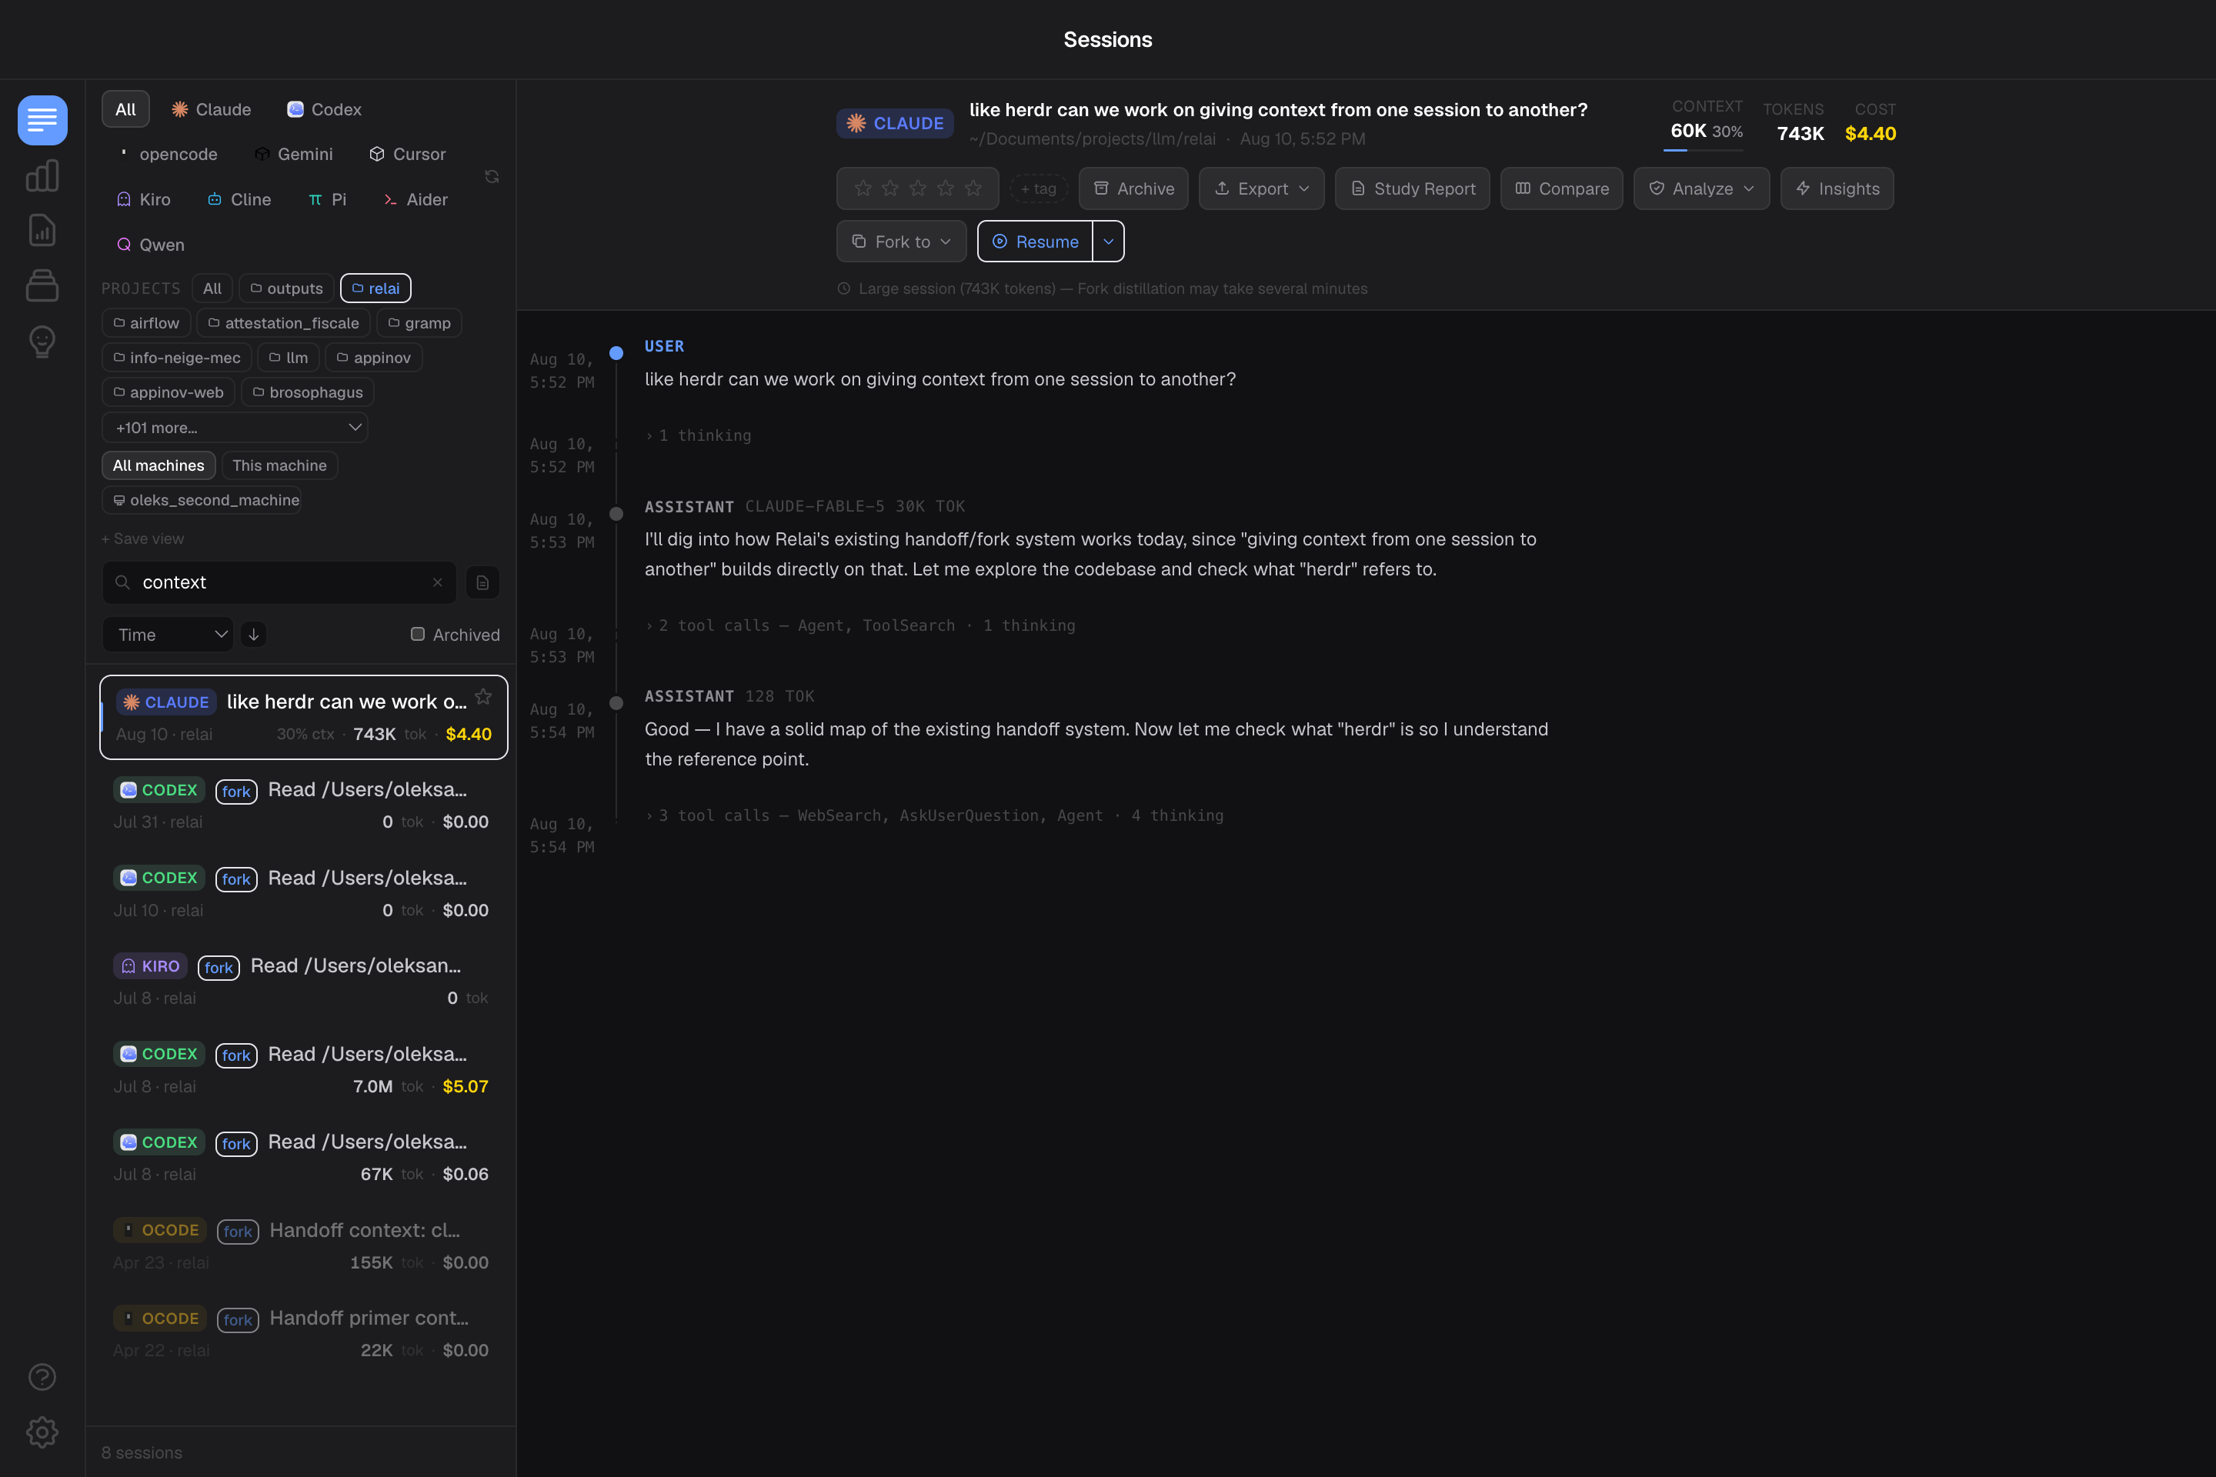Expand 2 tool calls Agent, ToolSearch

(x=860, y=625)
